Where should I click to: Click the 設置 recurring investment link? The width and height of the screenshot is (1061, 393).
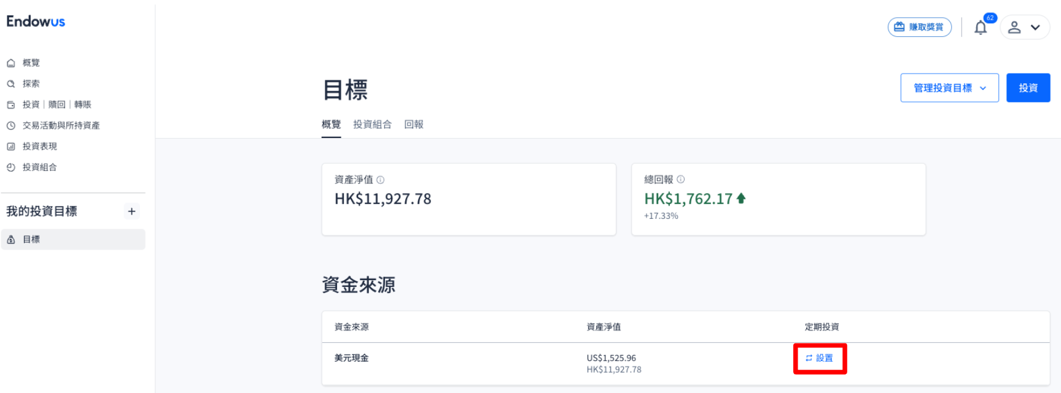pyautogui.click(x=820, y=358)
